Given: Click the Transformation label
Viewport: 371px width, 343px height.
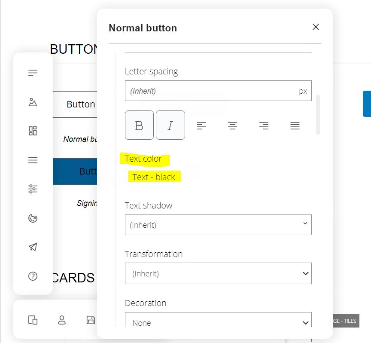Looking at the screenshot, I should coord(154,254).
